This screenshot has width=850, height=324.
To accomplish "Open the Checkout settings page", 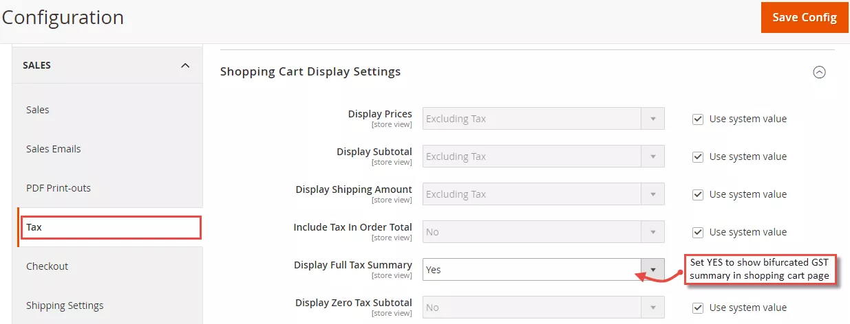I will click(x=47, y=266).
